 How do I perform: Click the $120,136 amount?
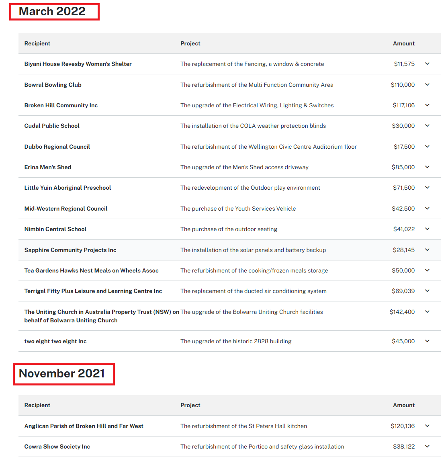pos(403,426)
